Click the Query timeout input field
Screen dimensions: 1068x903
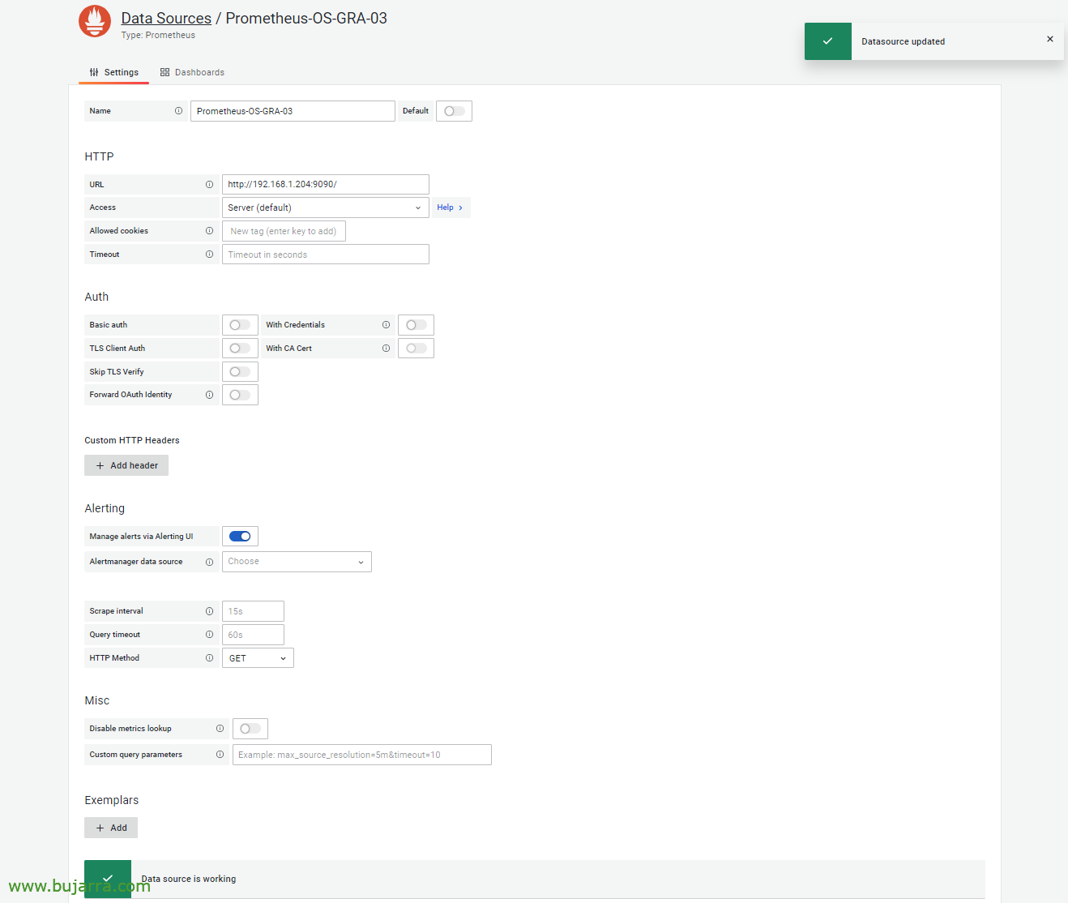click(253, 635)
